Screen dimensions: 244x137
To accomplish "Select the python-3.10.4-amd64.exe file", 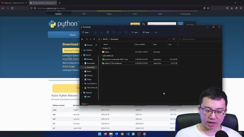I will [x=140, y=64].
